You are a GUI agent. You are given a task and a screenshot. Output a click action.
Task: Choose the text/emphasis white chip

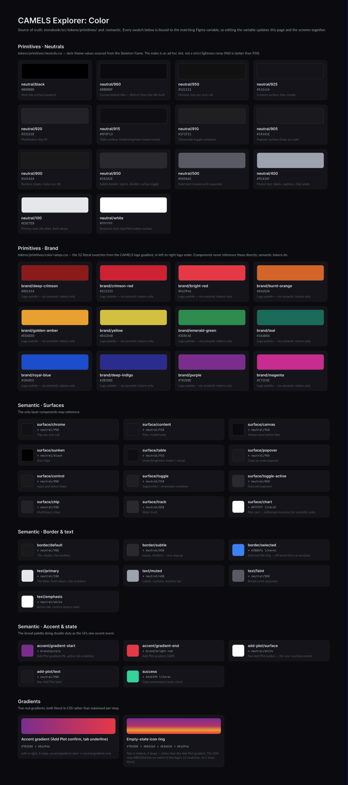(27, 602)
